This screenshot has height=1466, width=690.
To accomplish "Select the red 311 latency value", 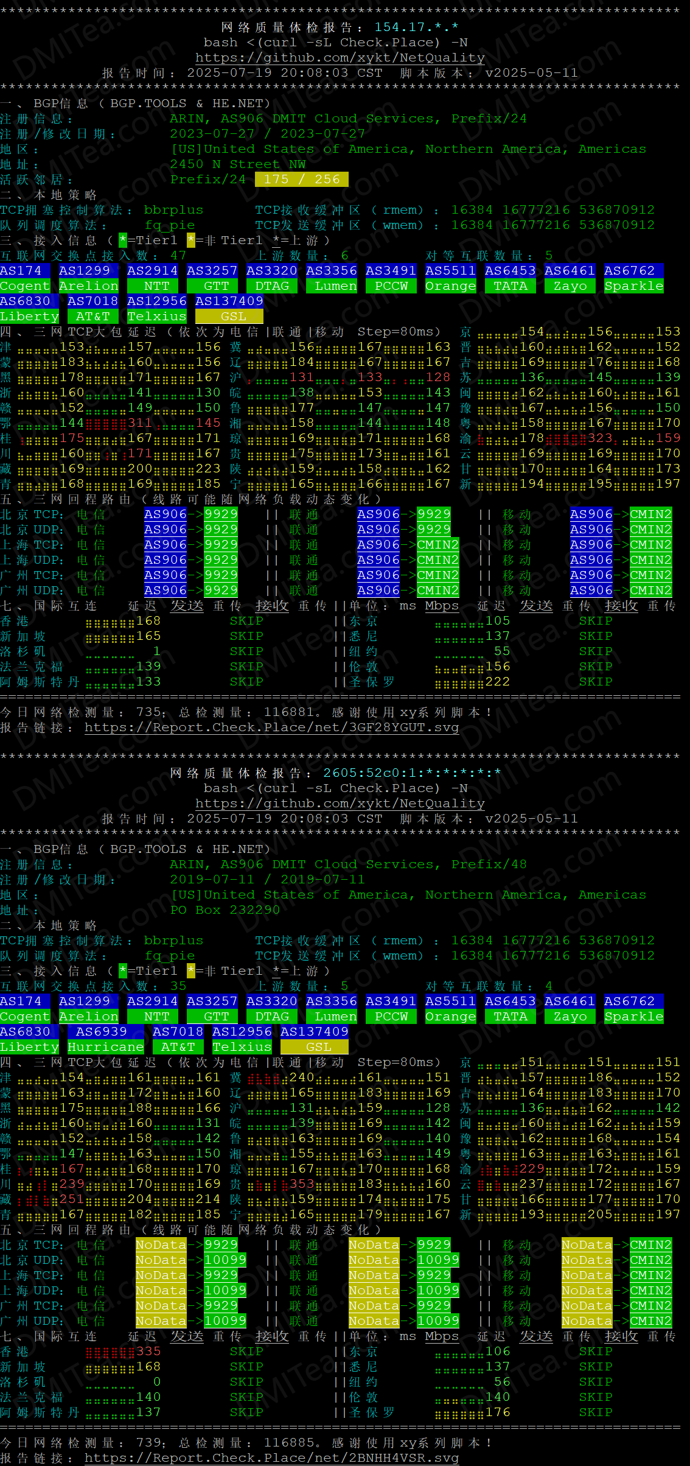I will click(139, 423).
